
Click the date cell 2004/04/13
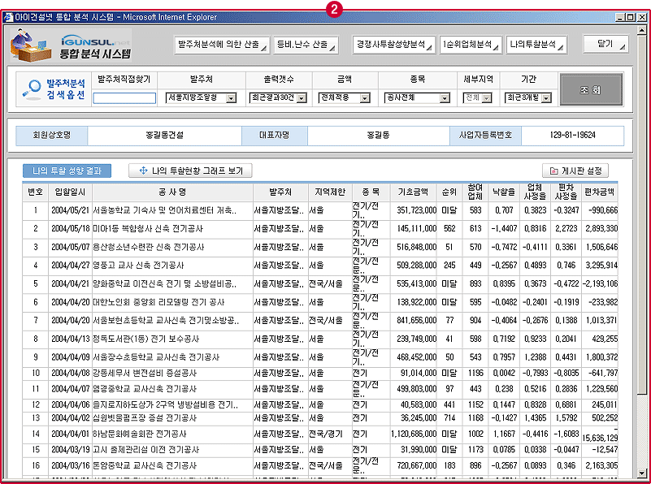(x=70, y=339)
